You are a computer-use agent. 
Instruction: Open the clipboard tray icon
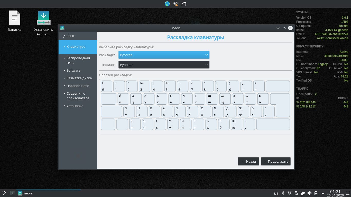(x=316, y=193)
